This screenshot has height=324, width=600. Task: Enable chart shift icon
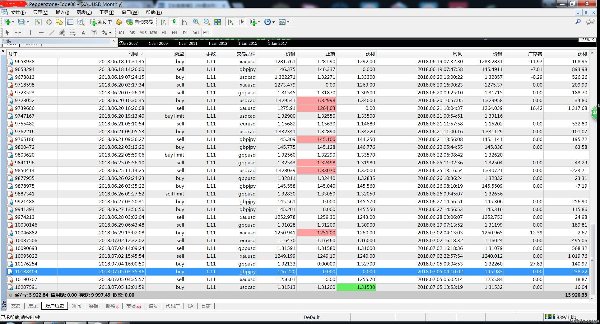click(241, 22)
